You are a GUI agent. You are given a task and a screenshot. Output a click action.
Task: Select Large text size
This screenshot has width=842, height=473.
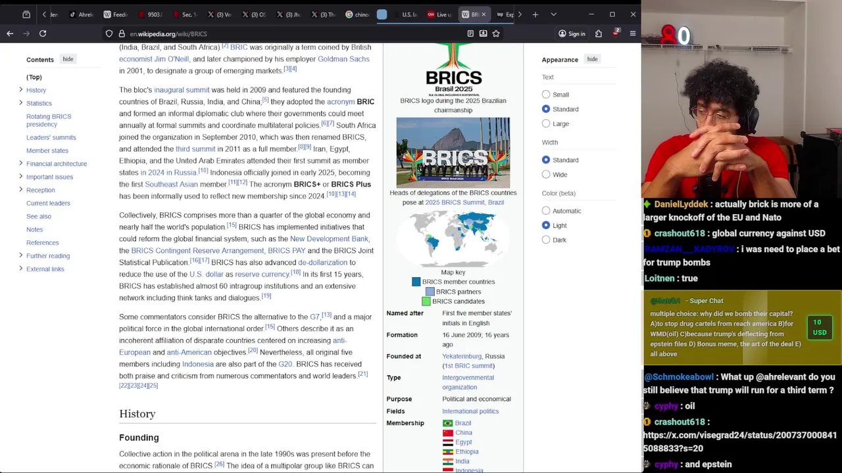coord(546,124)
